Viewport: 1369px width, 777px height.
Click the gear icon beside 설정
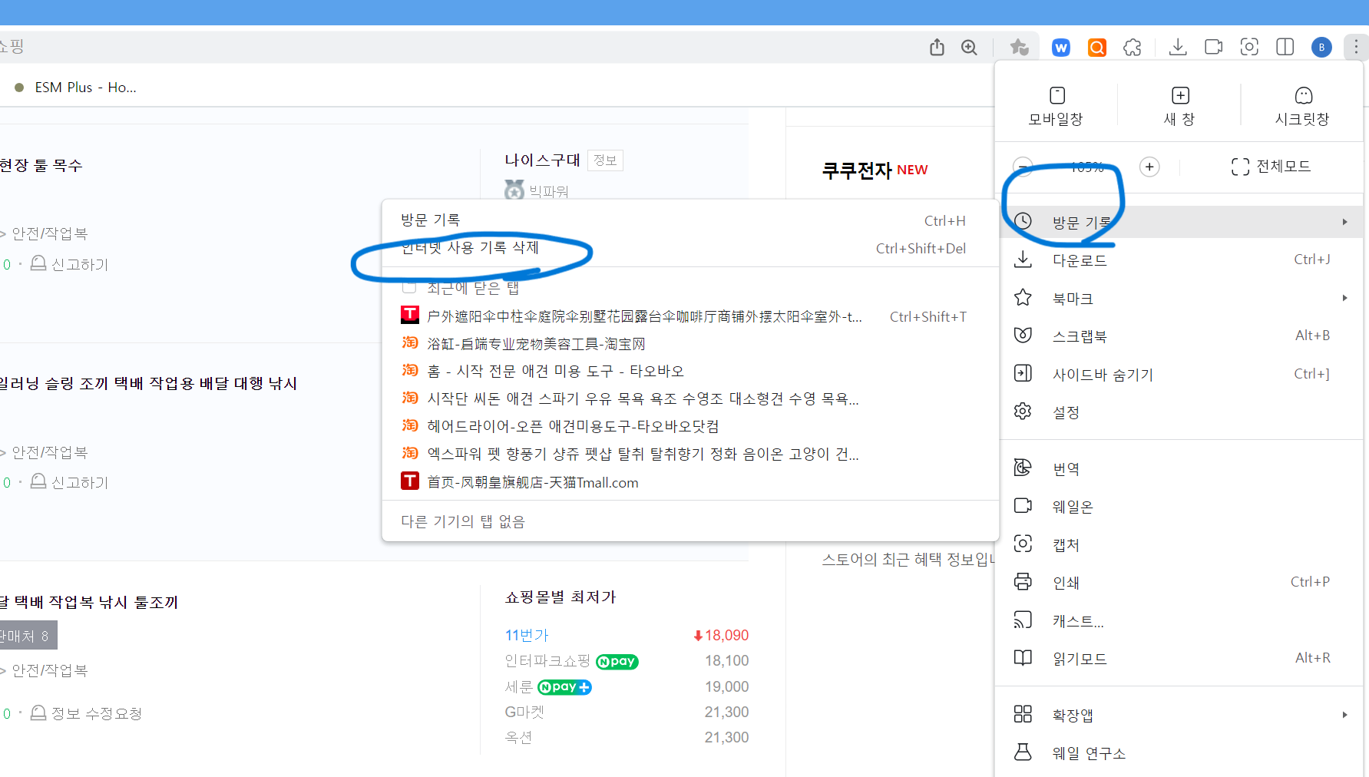1023,412
